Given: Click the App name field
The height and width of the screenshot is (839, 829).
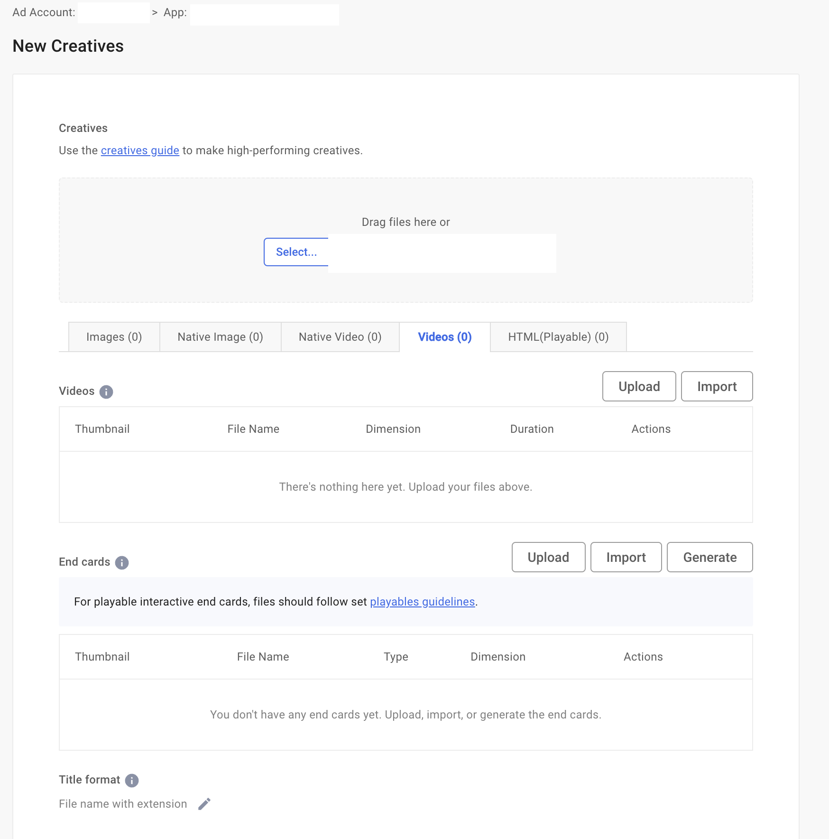Looking at the screenshot, I should coord(265,14).
